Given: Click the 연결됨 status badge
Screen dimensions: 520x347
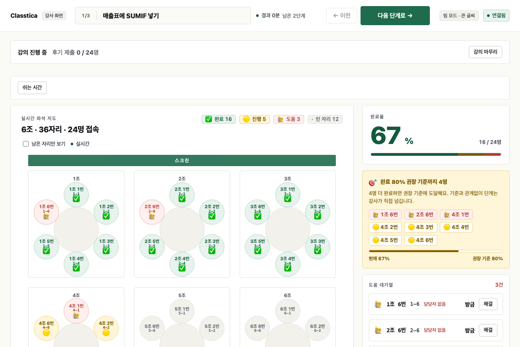Looking at the screenshot, I should 496,16.
